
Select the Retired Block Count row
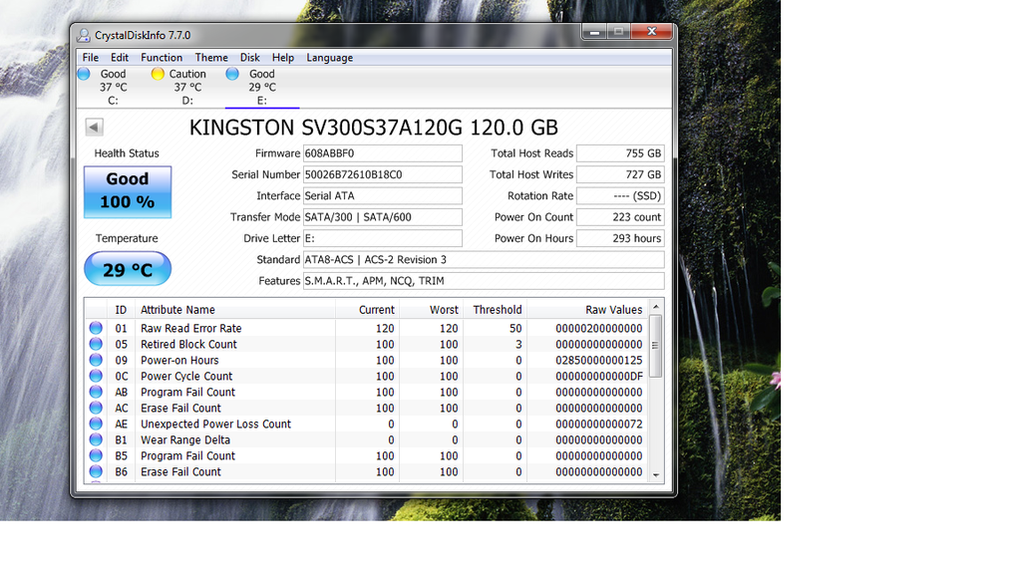pos(367,344)
